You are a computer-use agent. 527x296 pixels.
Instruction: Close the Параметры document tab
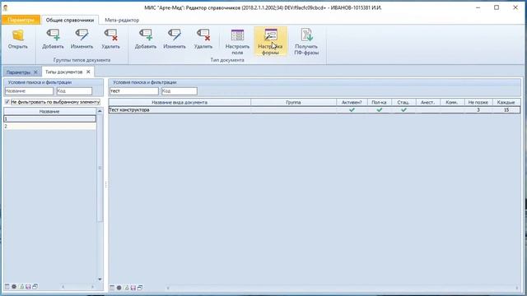(x=35, y=72)
